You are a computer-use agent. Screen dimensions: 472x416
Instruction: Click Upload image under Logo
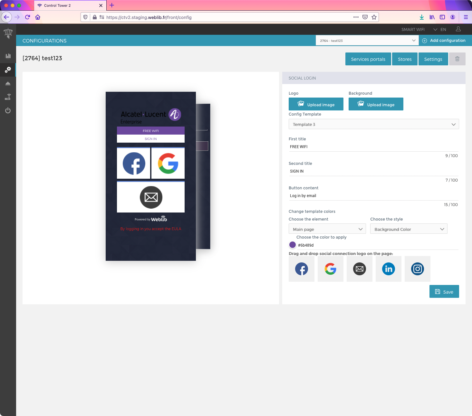click(316, 104)
